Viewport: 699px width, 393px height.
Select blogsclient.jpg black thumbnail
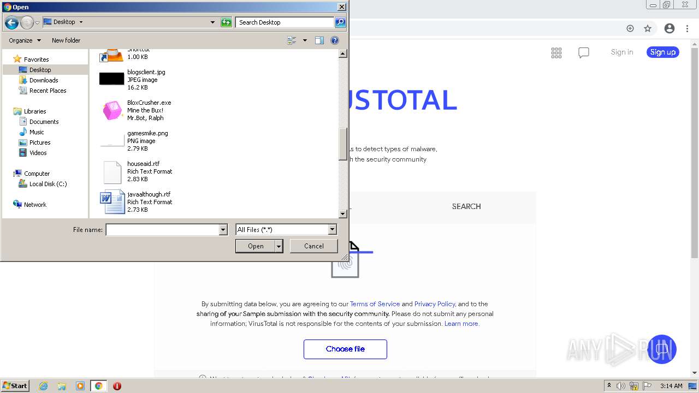pos(112,79)
